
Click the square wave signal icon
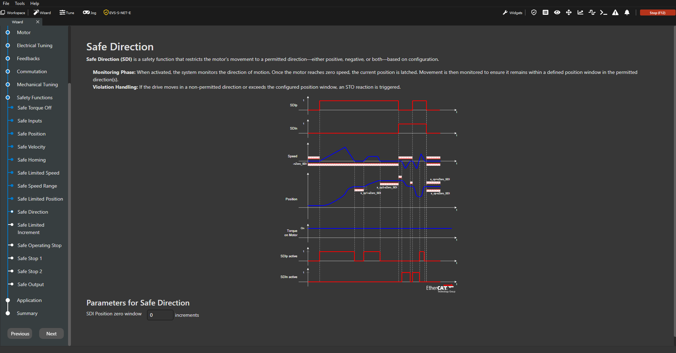(x=592, y=13)
